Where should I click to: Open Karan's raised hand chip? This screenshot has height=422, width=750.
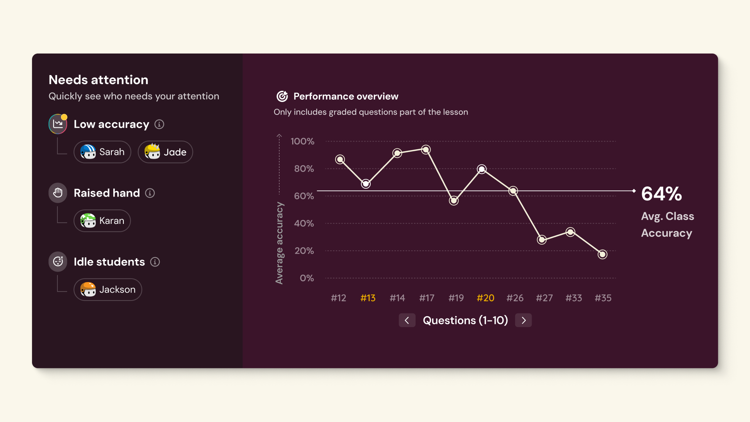[x=102, y=221]
